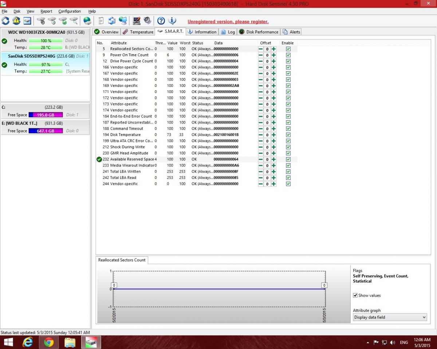Click the report document toolbar icon
The height and width of the screenshot is (349, 437).
(101, 21)
